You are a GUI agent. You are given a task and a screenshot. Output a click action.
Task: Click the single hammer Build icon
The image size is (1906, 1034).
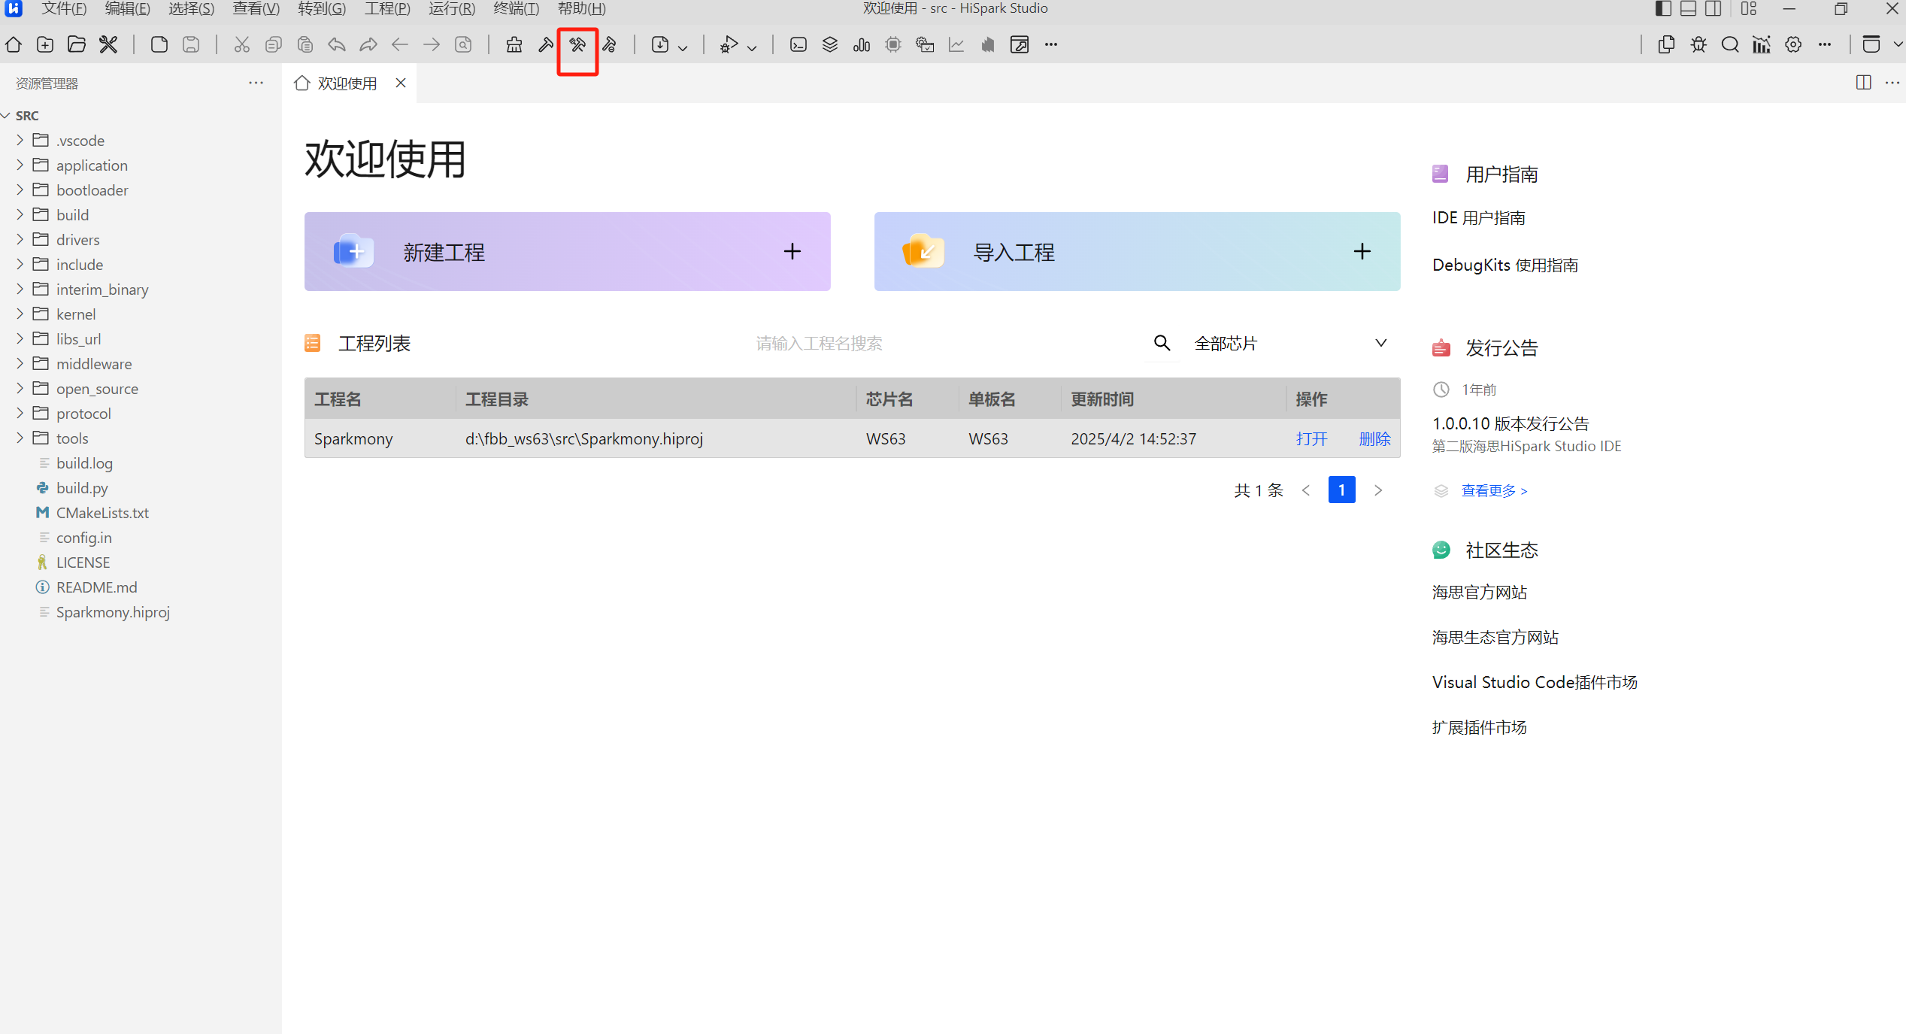[x=546, y=45]
